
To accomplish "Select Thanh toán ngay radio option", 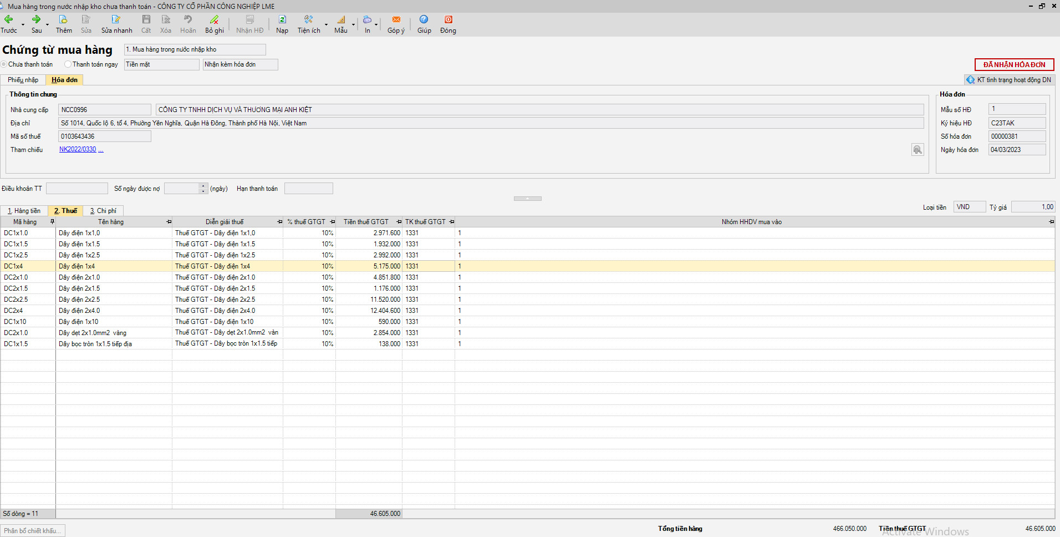I will (68, 64).
